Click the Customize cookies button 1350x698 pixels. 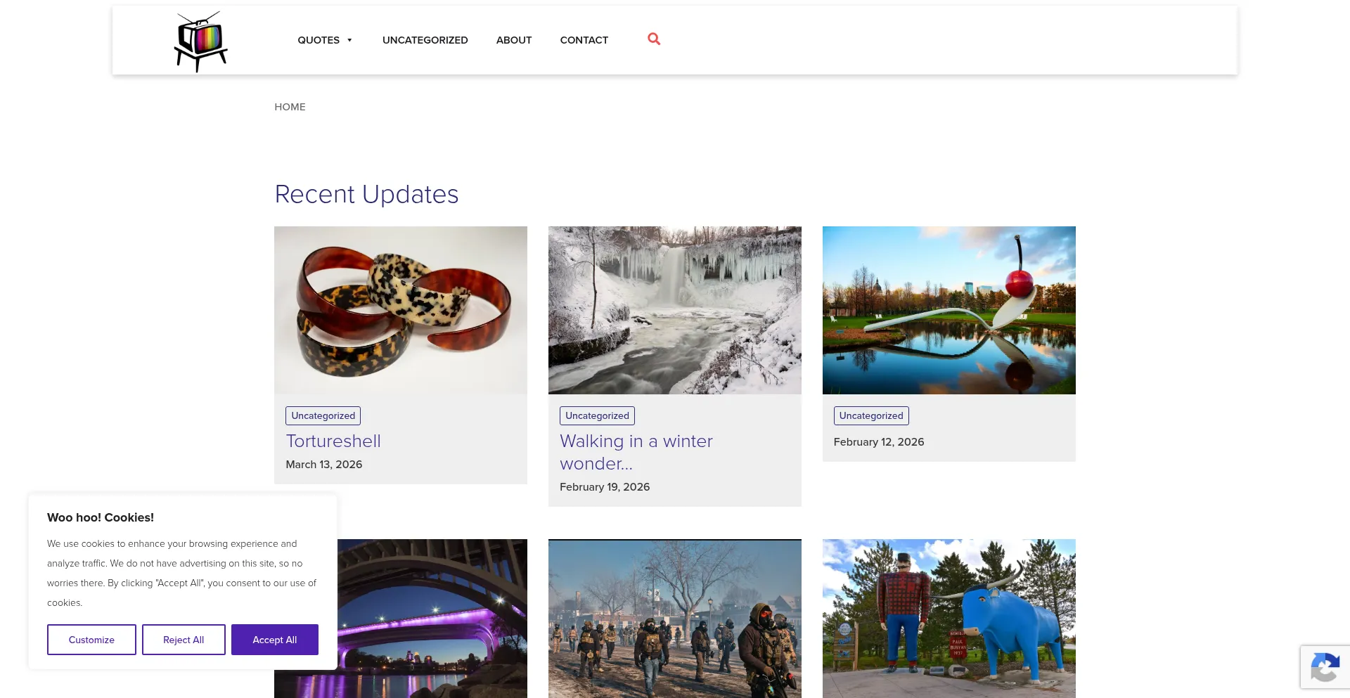(x=91, y=640)
